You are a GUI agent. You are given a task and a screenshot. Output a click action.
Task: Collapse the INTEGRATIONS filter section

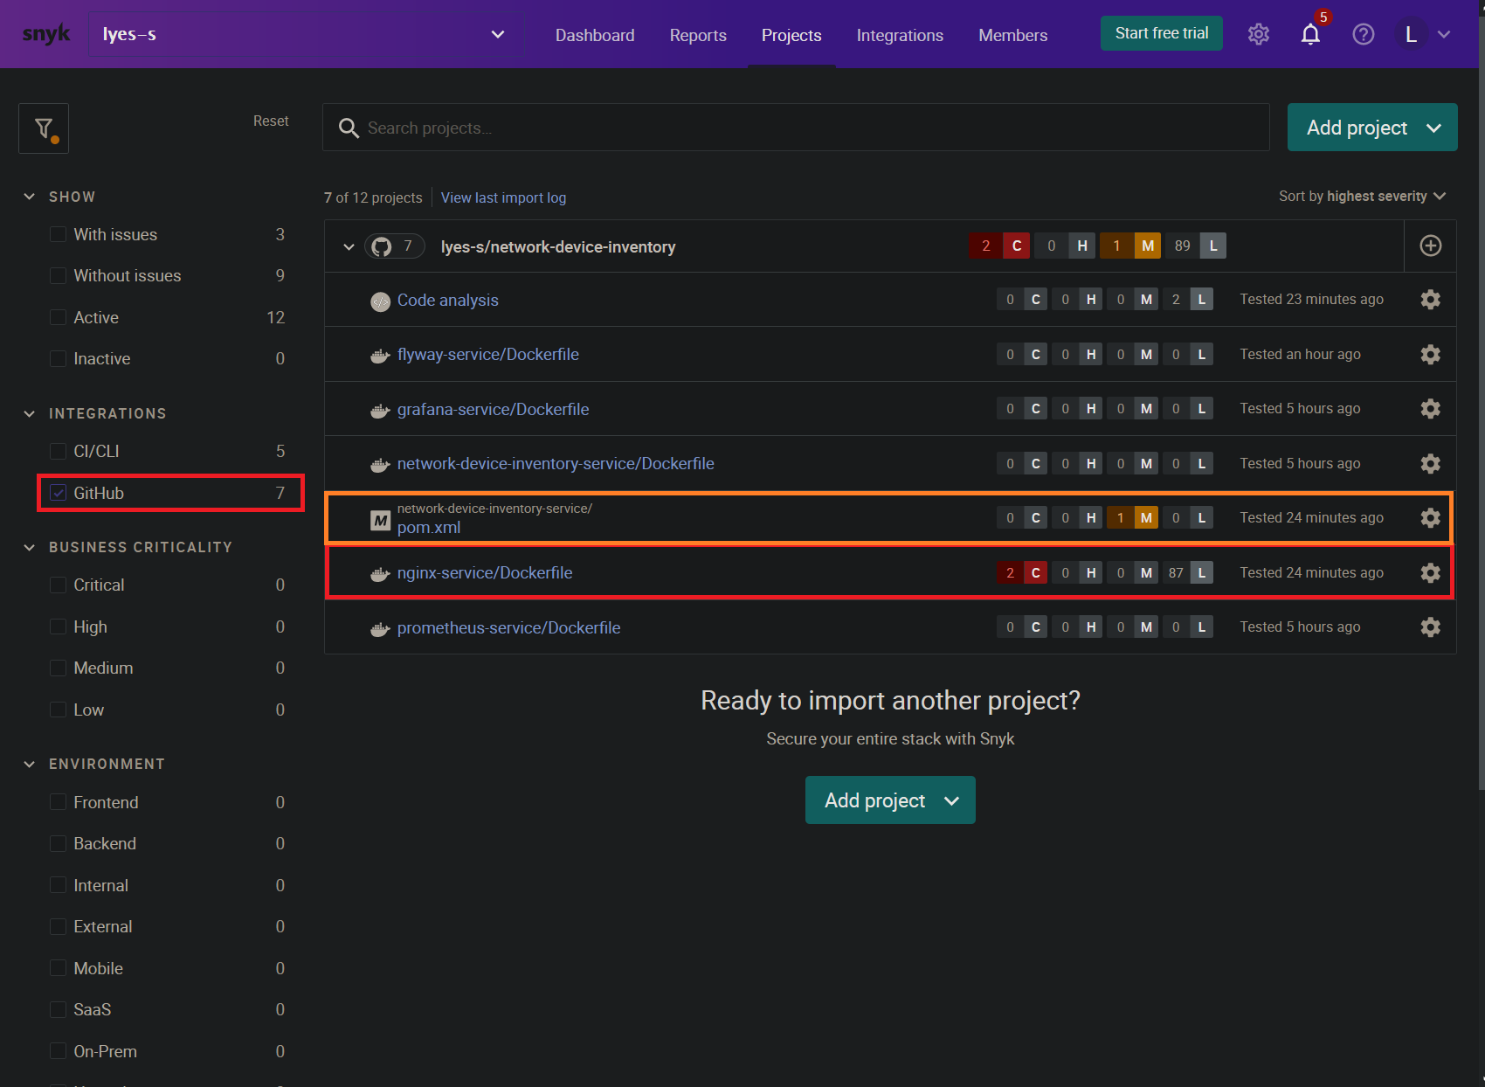coord(30,413)
